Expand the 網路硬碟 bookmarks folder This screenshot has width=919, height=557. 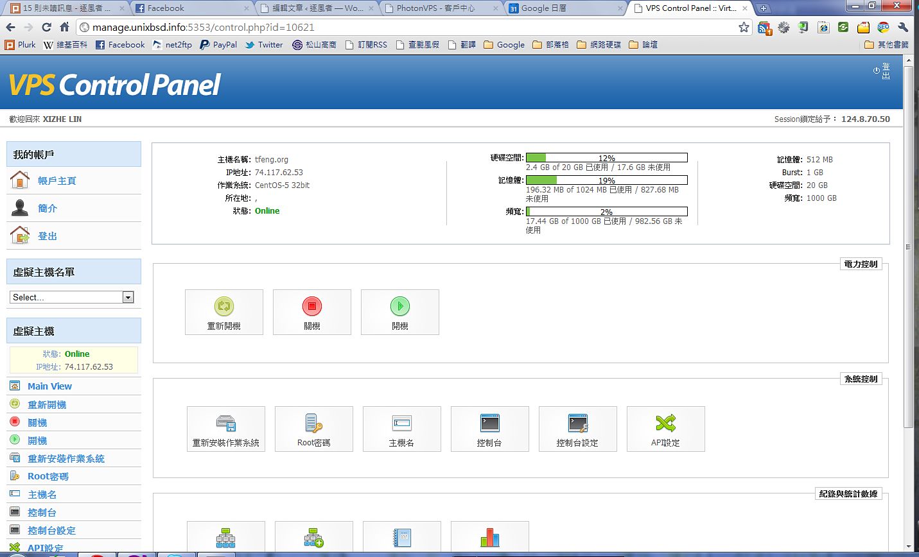(x=599, y=45)
